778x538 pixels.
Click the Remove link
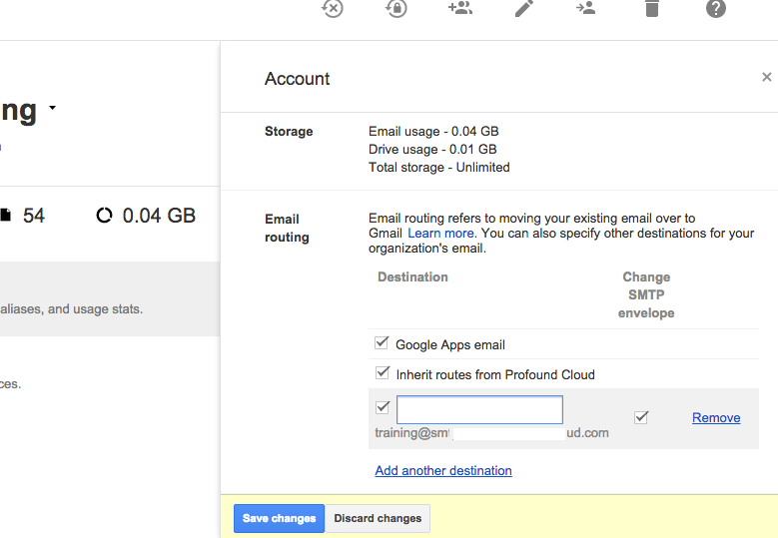point(716,417)
